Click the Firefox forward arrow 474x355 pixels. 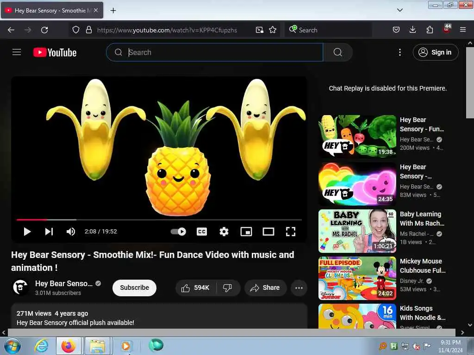(x=28, y=30)
